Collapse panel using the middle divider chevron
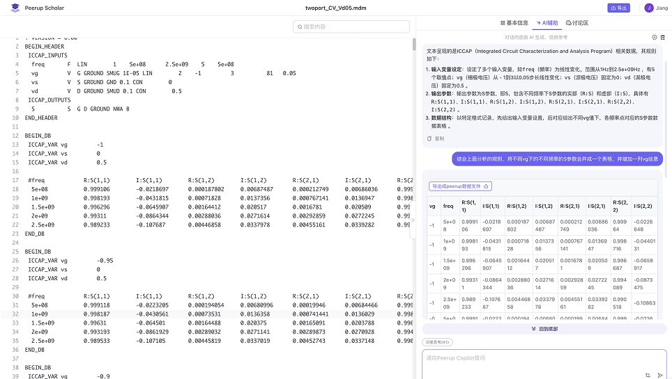This screenshot has height=379, width=672. pyautogui.click(x=413, y=220)
